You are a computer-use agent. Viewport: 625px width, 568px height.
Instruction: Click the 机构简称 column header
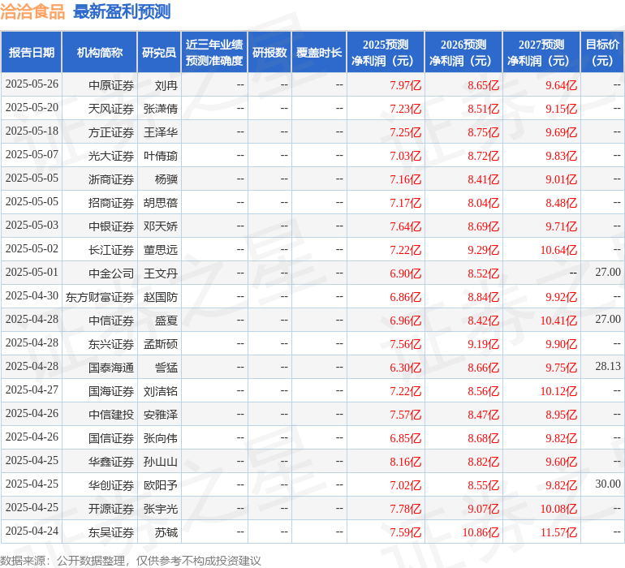click(100, 53)
